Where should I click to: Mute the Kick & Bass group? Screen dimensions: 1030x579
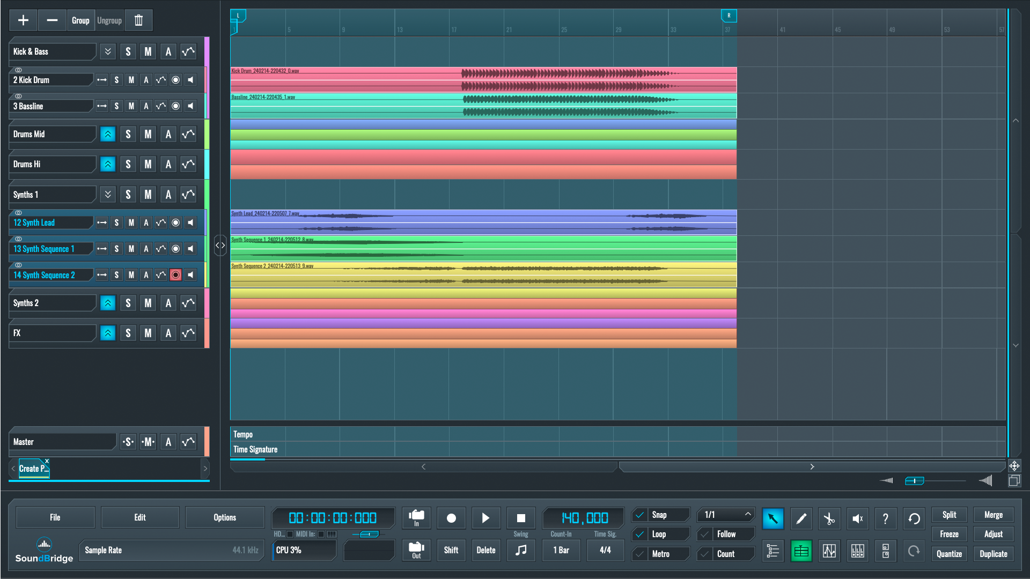coord(148,51)
